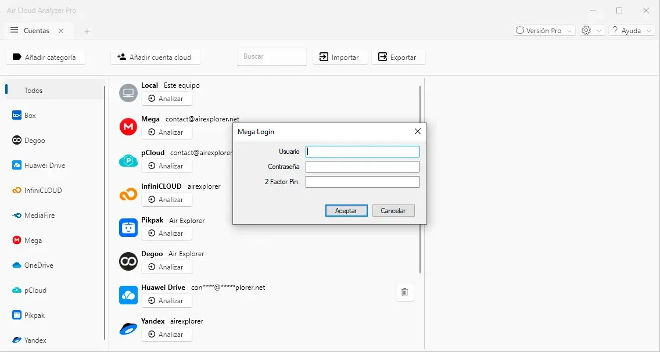Delete the Huawei Drive account with trash icon
This screenshot has width=660, height=352.
point(405,292)
